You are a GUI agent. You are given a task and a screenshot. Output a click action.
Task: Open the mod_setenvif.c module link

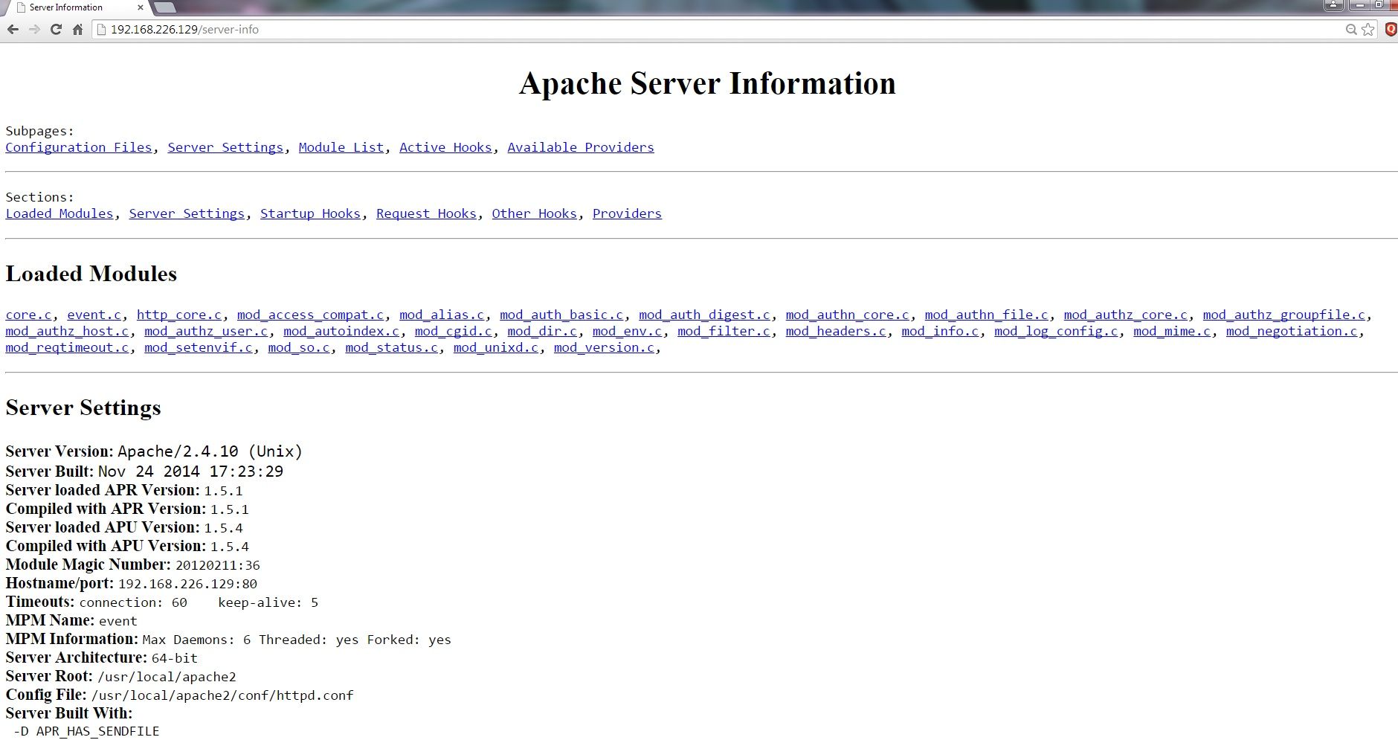(x=199, y=347)
